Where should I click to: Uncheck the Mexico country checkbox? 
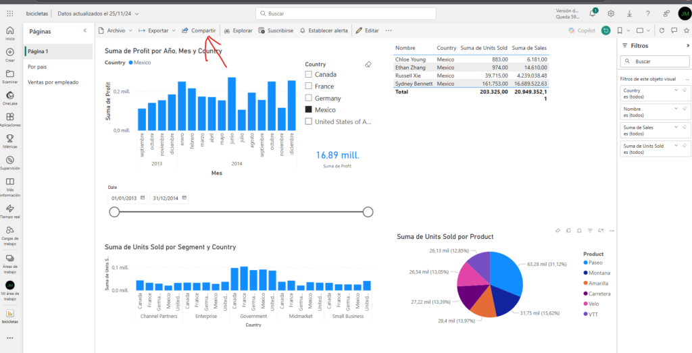coord(308,109)
